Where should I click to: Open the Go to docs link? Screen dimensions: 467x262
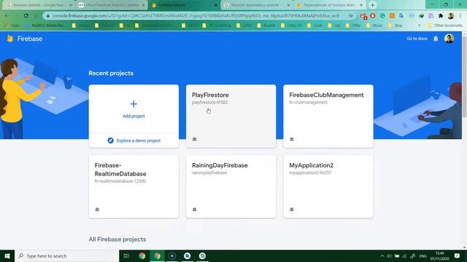click(x=417, y=39)
